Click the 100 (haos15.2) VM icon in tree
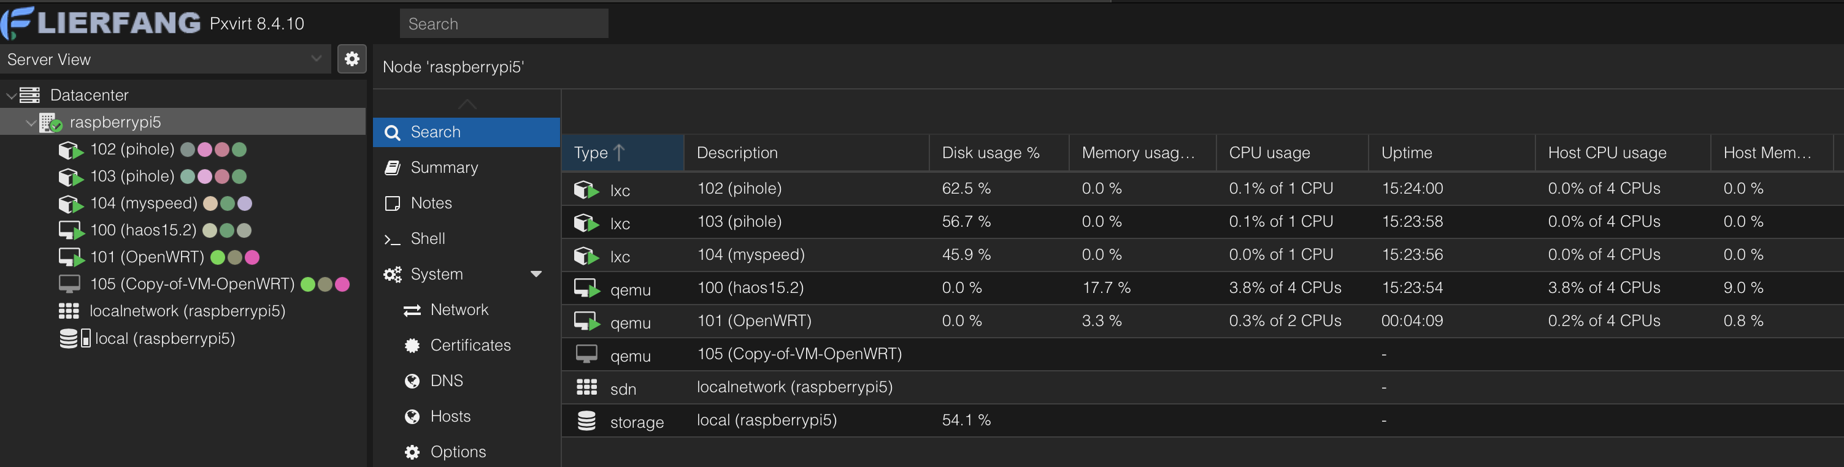 click(x=70, y=231)
